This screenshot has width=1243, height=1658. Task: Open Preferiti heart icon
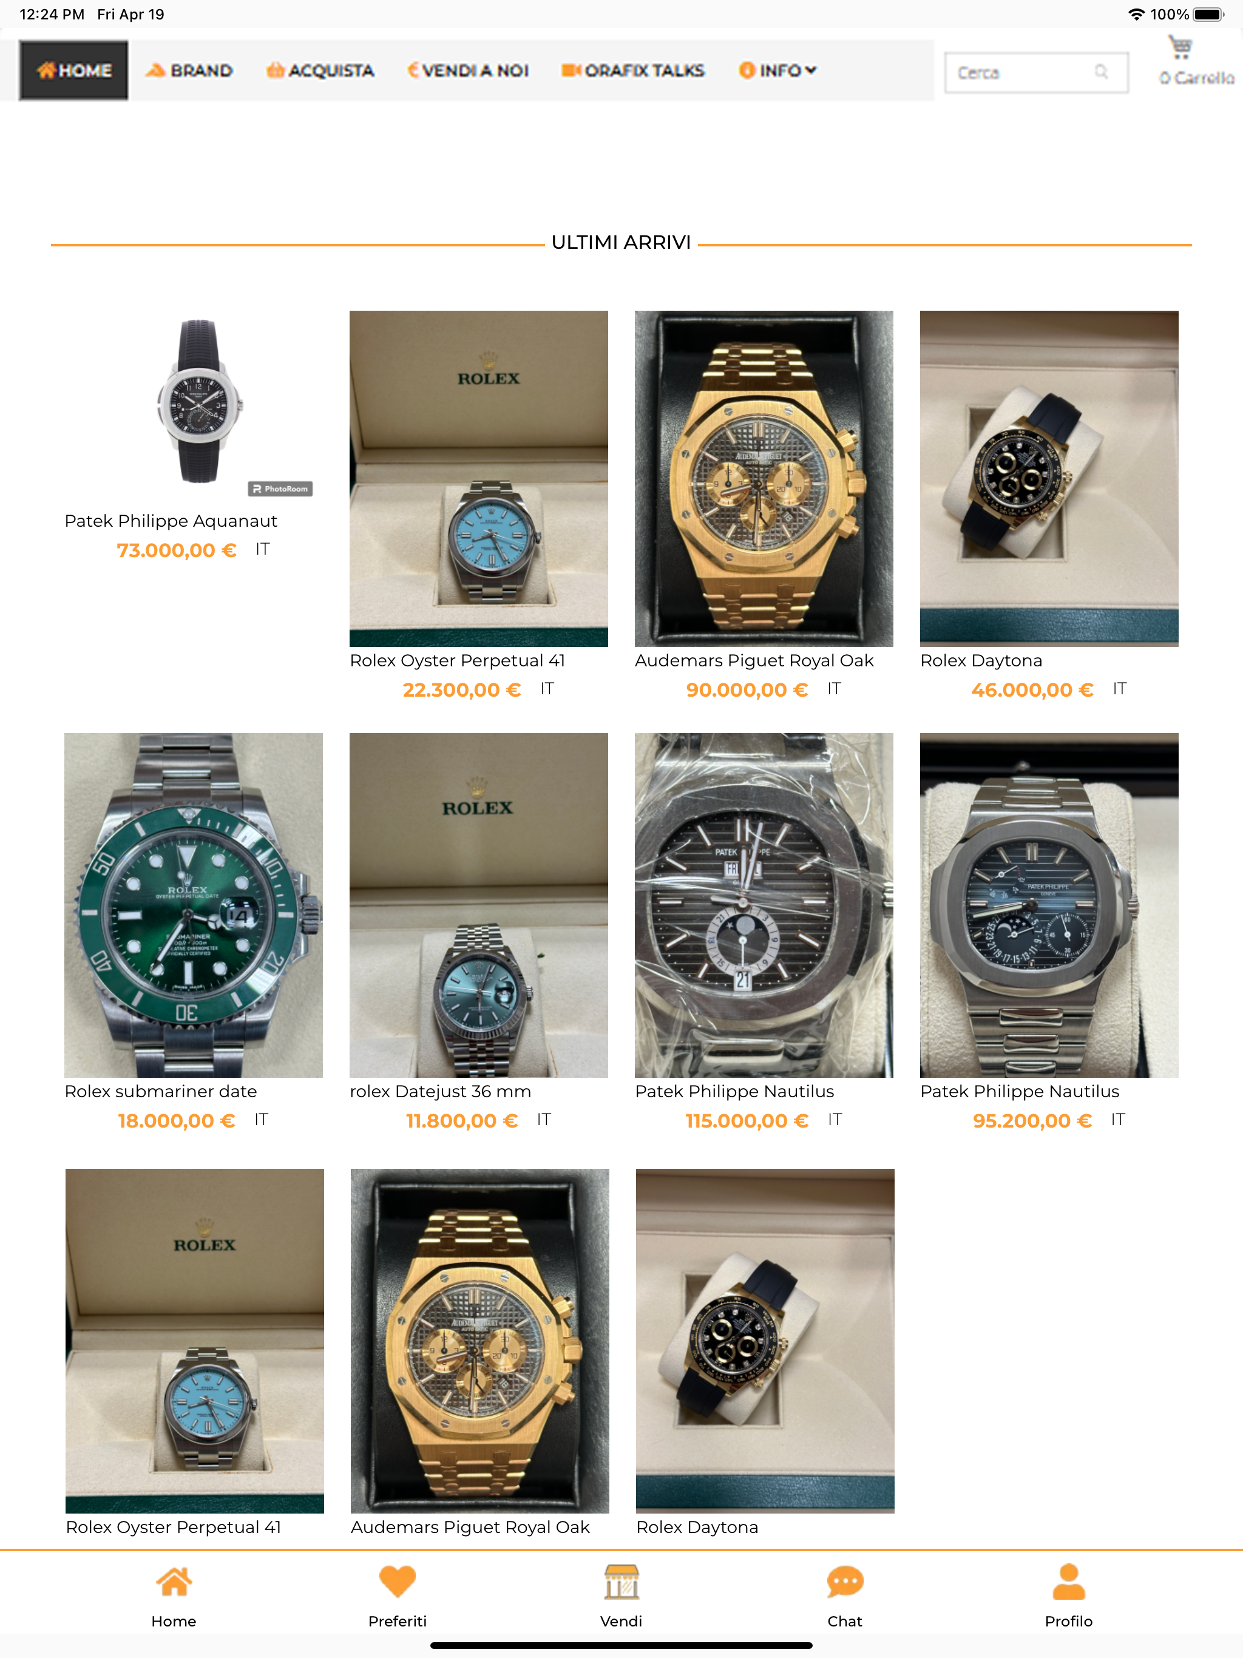(x=398, y=1582)
